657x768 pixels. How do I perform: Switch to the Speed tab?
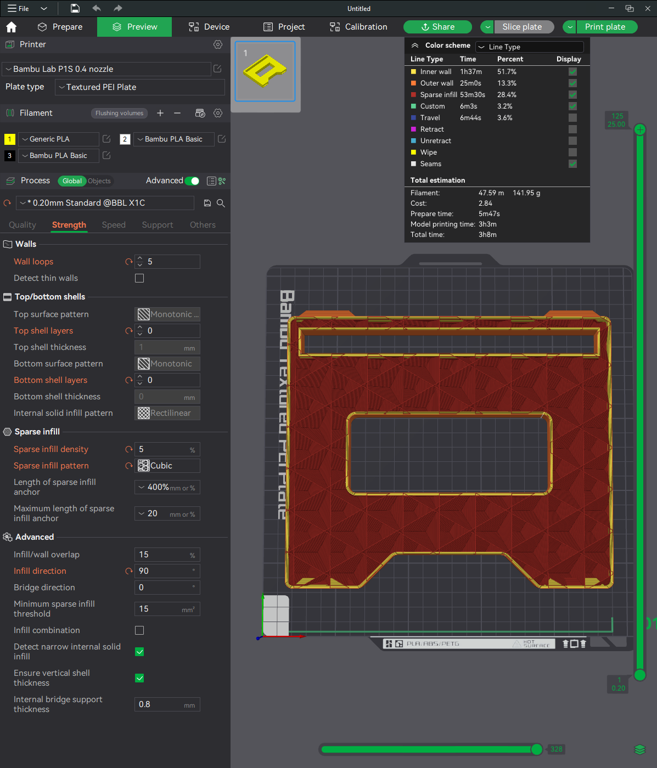[114, 225]
